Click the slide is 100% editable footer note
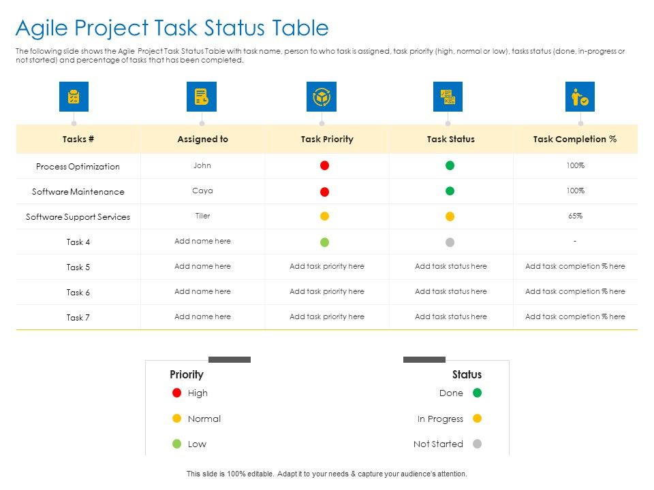Screen dimensions: 654x490 click(327, 474)
